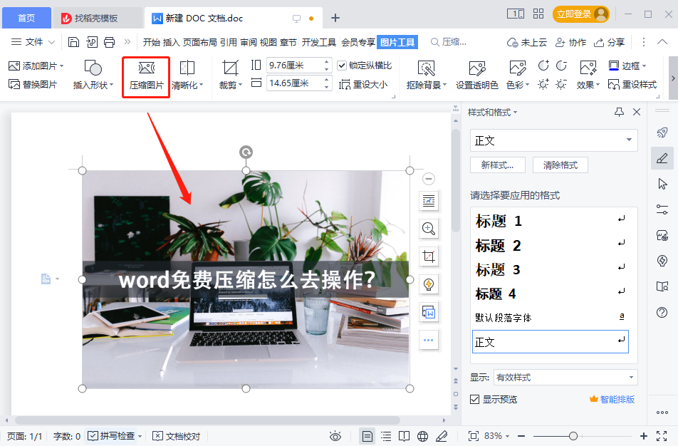The height and width of the screenshot is (446, 678).
Task: Open the Review (审阅) ribbon tab
Action: point(249,42)
